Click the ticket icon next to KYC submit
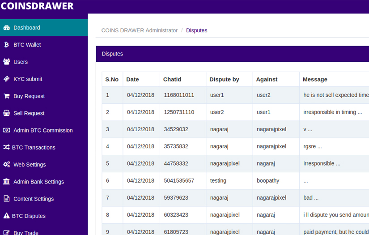 (7, 79)
